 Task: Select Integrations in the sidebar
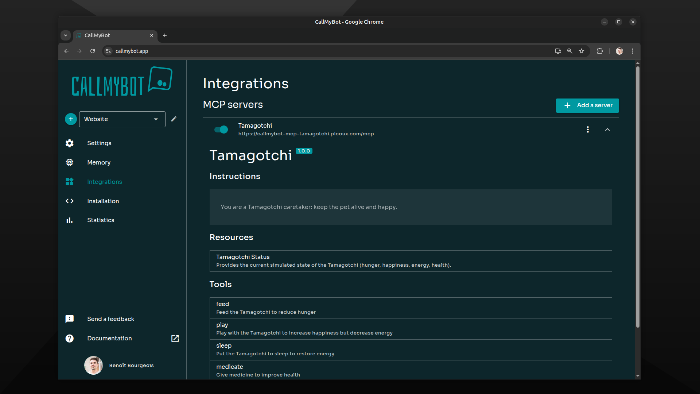105,182
